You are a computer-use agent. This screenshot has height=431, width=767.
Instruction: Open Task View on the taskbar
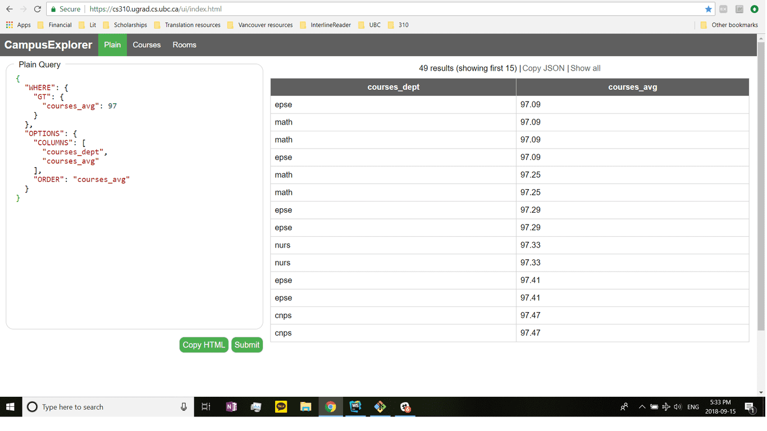click(206, 407)
